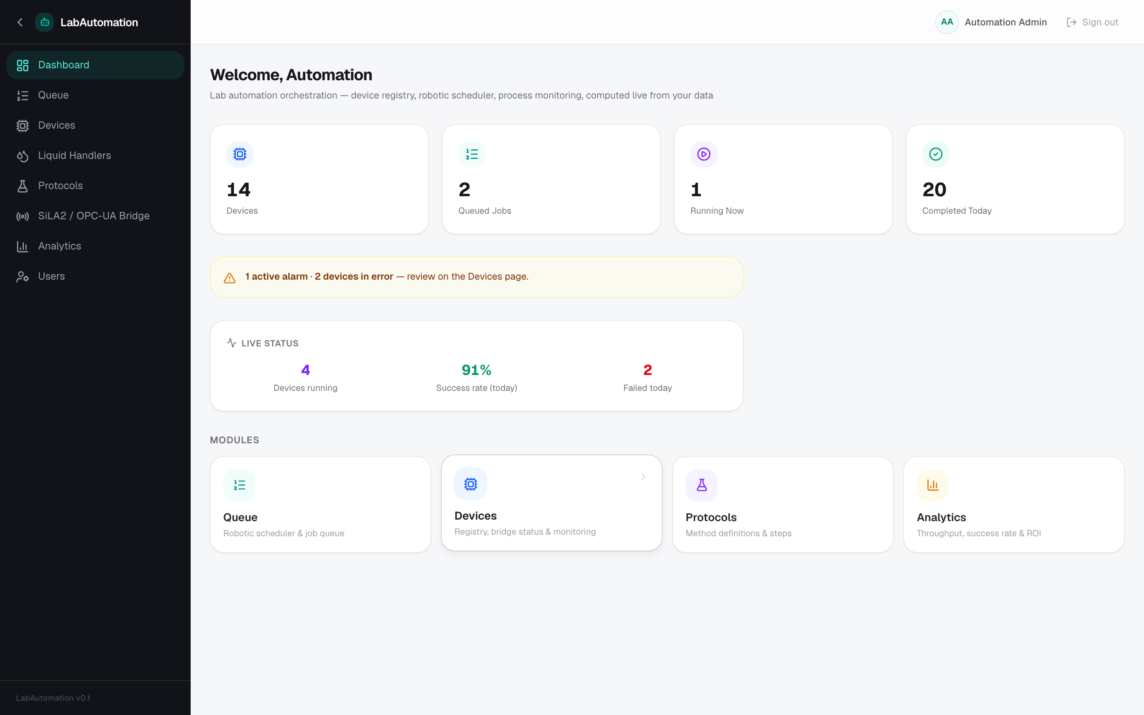Click the 4 Devices running figure
The image size is (1144, 715).
coord(305,370)
